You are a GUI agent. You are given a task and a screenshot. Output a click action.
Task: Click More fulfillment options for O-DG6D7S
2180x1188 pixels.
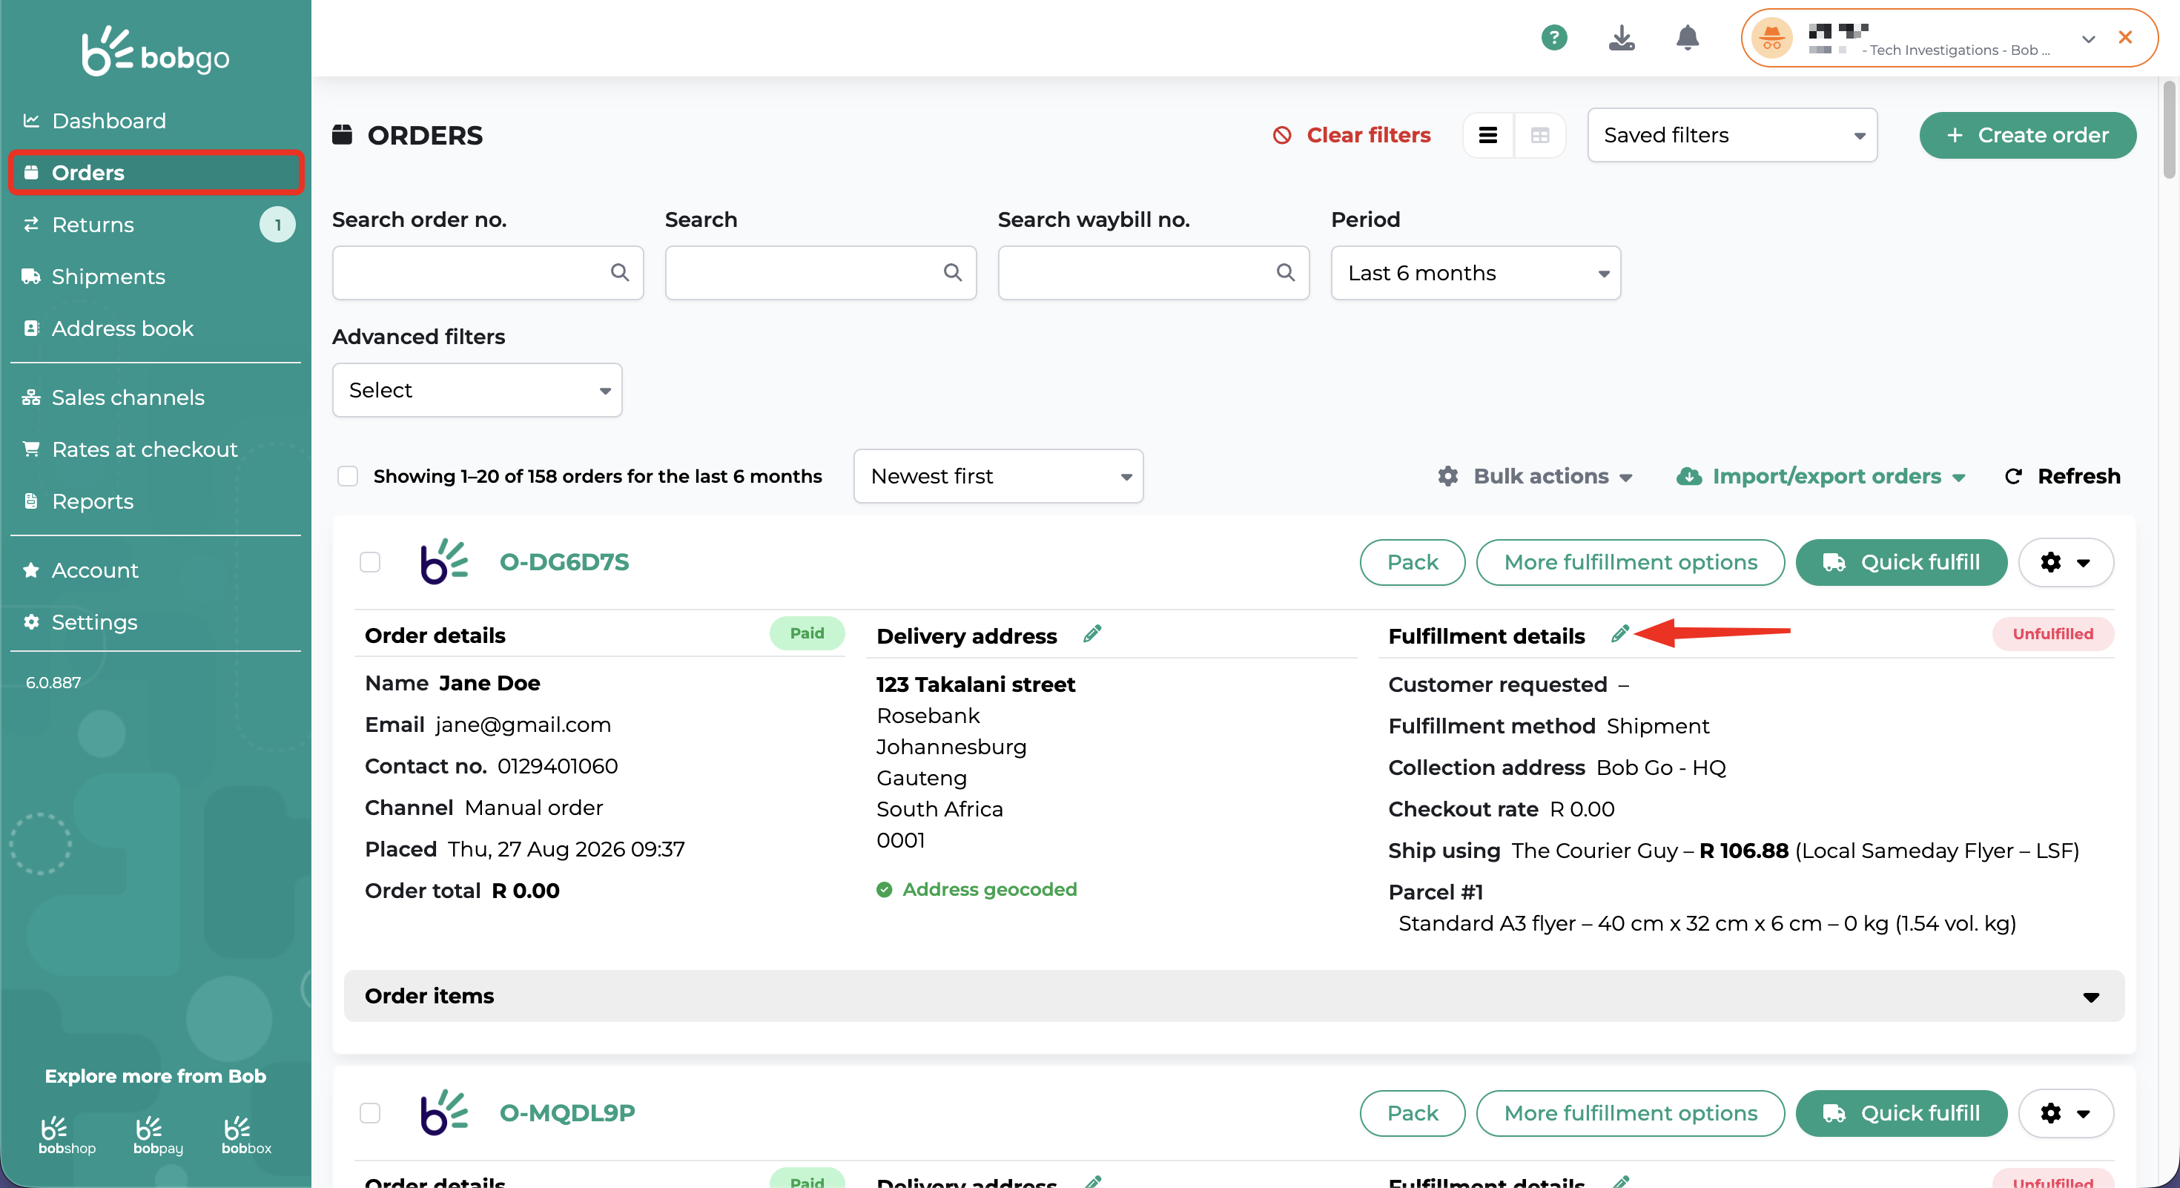tap(1630, 562)
